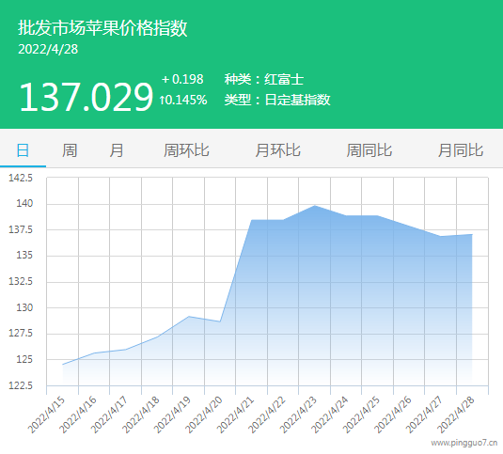Click the 140 y-axis label
503x454 pixels.
click(x=24, y=203)
